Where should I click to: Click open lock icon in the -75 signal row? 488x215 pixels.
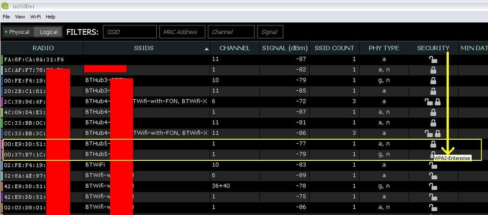tap(433, 197)
